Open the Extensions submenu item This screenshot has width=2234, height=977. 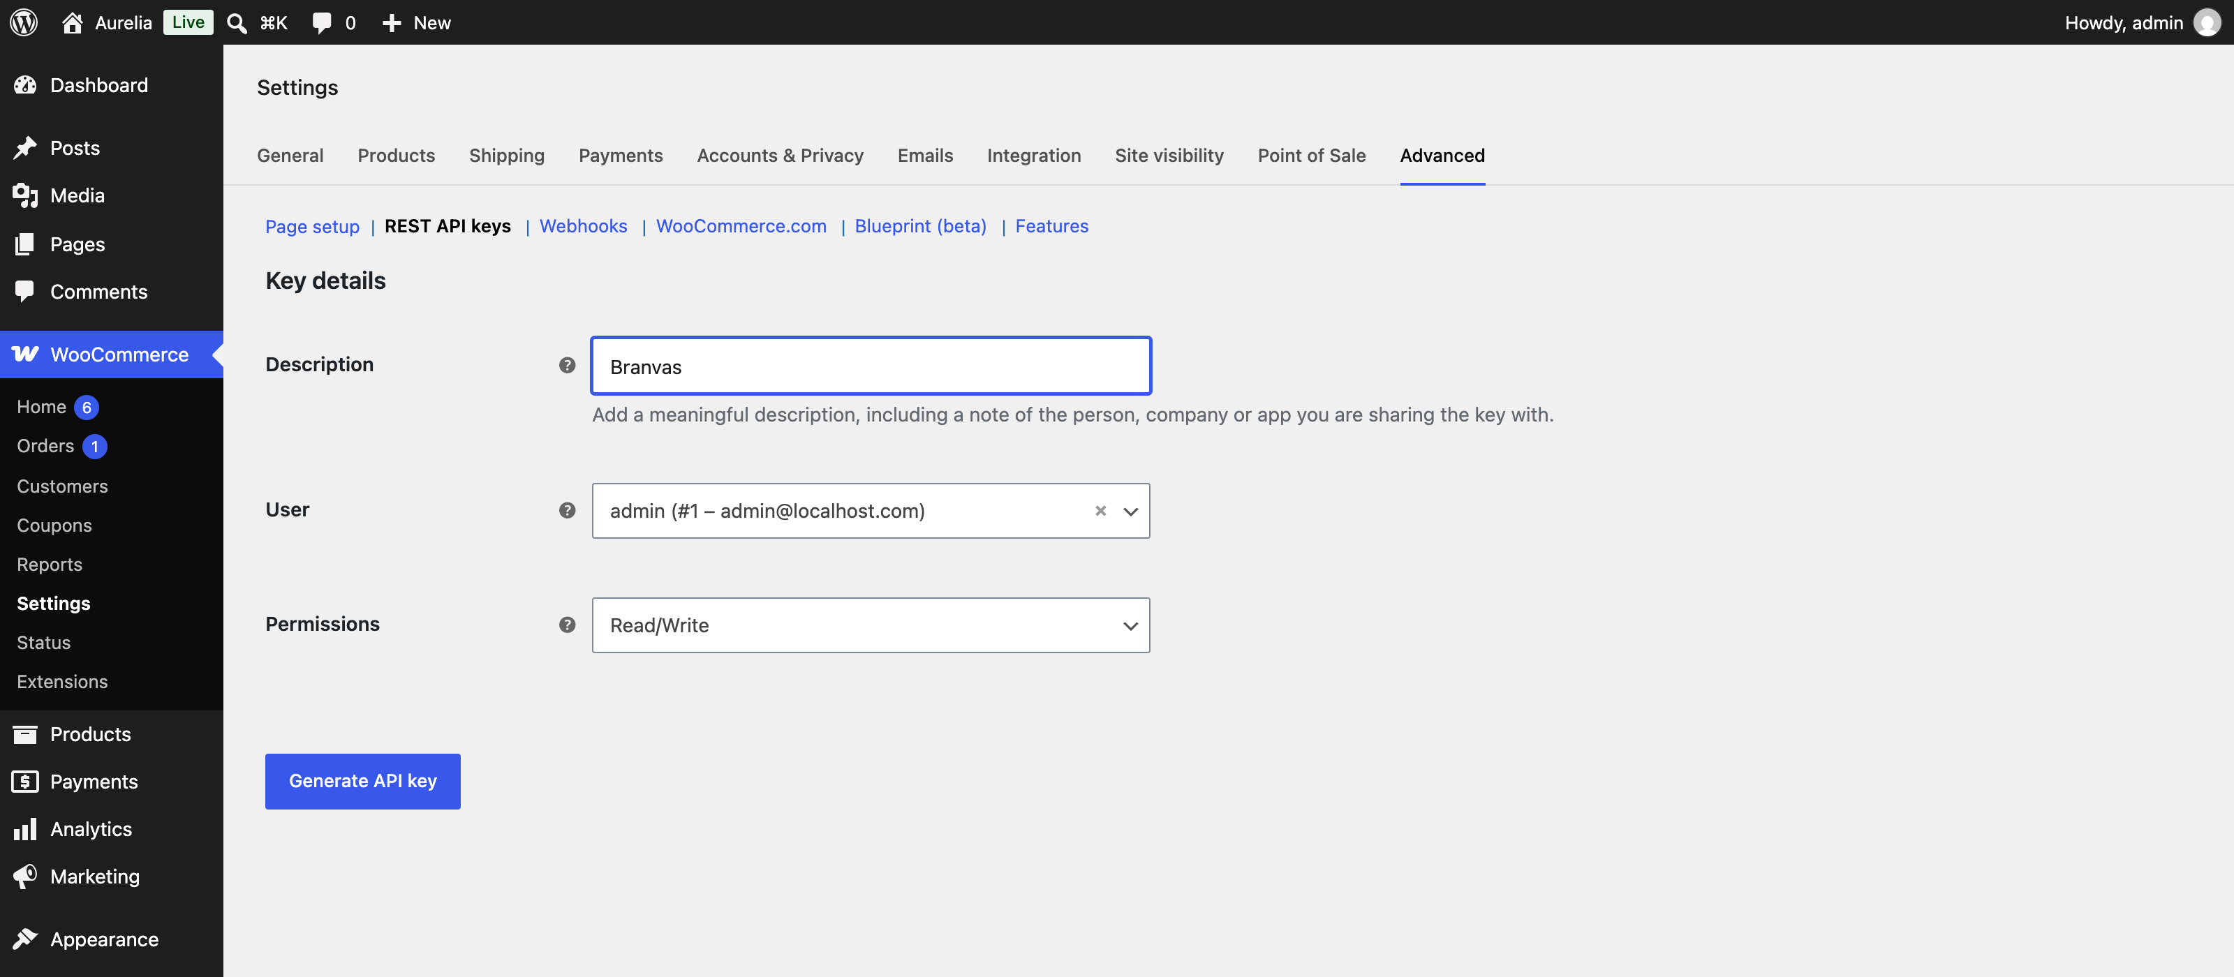tap(62, 681)
